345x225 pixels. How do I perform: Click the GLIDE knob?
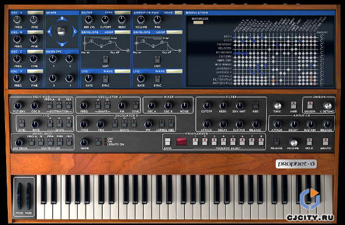84,143
